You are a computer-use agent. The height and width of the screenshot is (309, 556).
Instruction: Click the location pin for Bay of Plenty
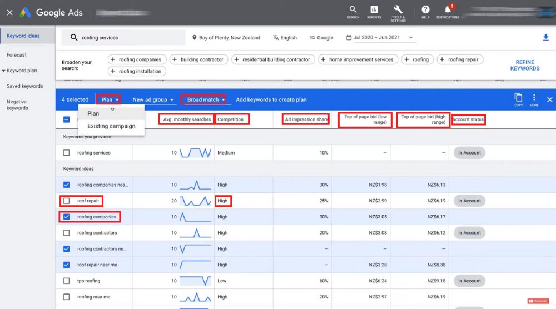pyautogui.click(x=194, y=38)
